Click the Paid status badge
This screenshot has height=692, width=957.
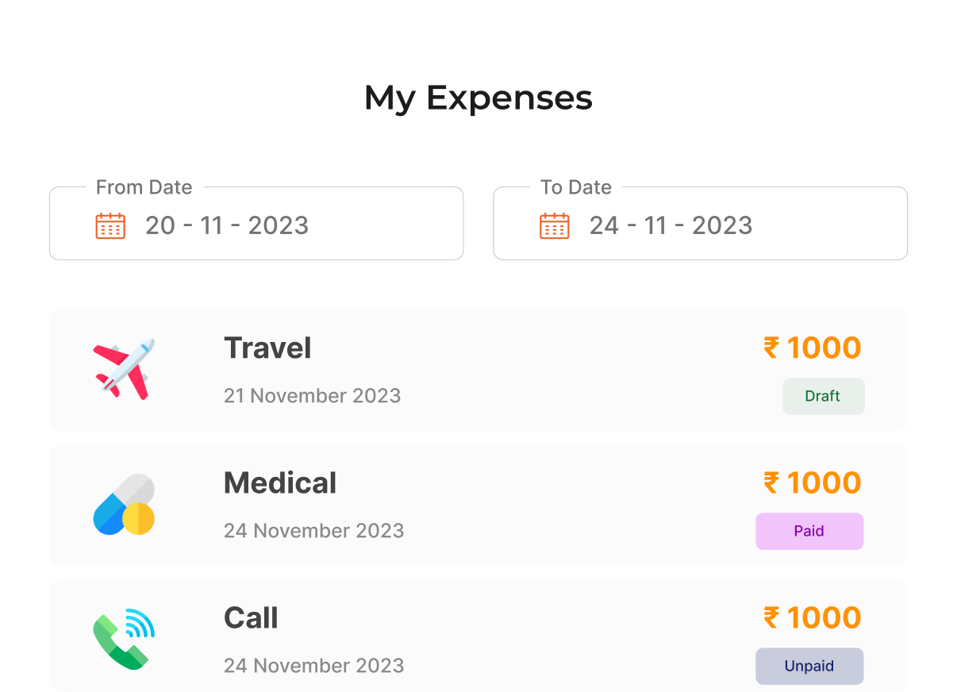coord(809,531)
